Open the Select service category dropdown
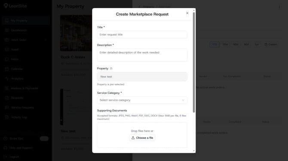 click(x=142, y=100)
